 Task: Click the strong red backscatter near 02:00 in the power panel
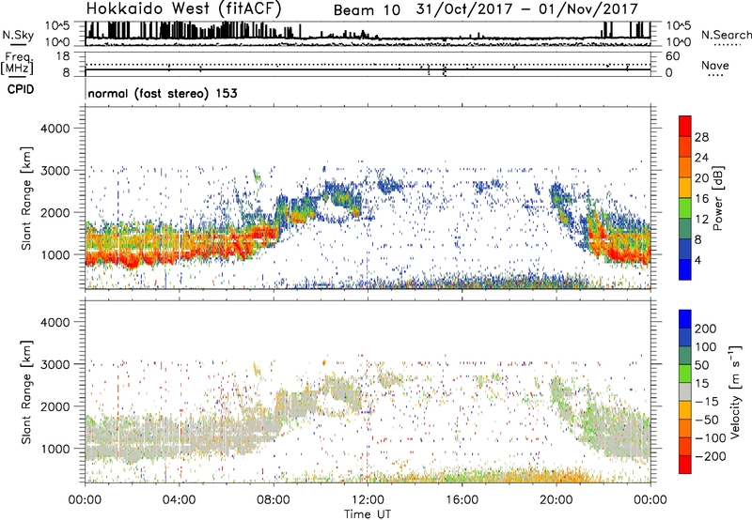132,261
